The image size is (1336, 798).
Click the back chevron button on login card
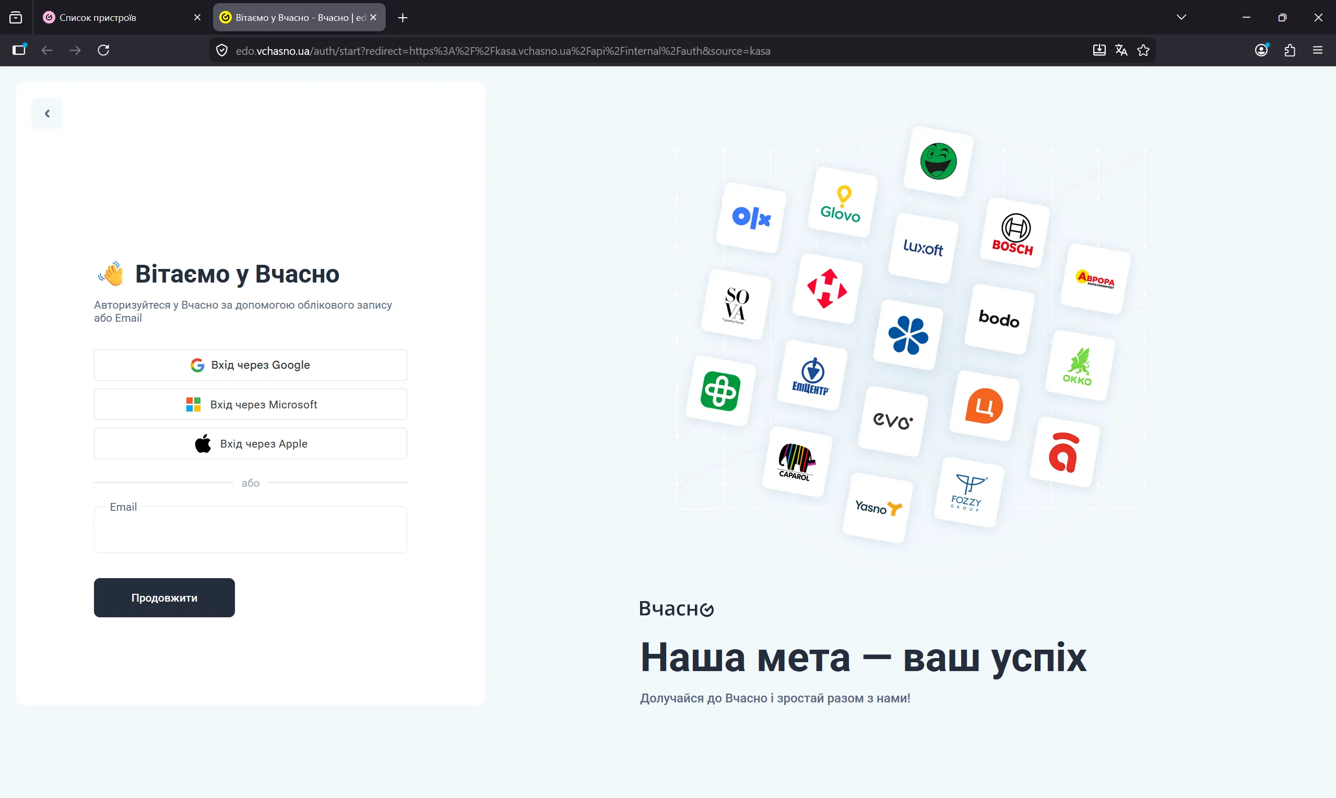click(x=47, y=113)
